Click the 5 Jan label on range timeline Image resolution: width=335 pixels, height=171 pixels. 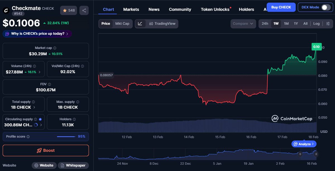click(217, 164)
